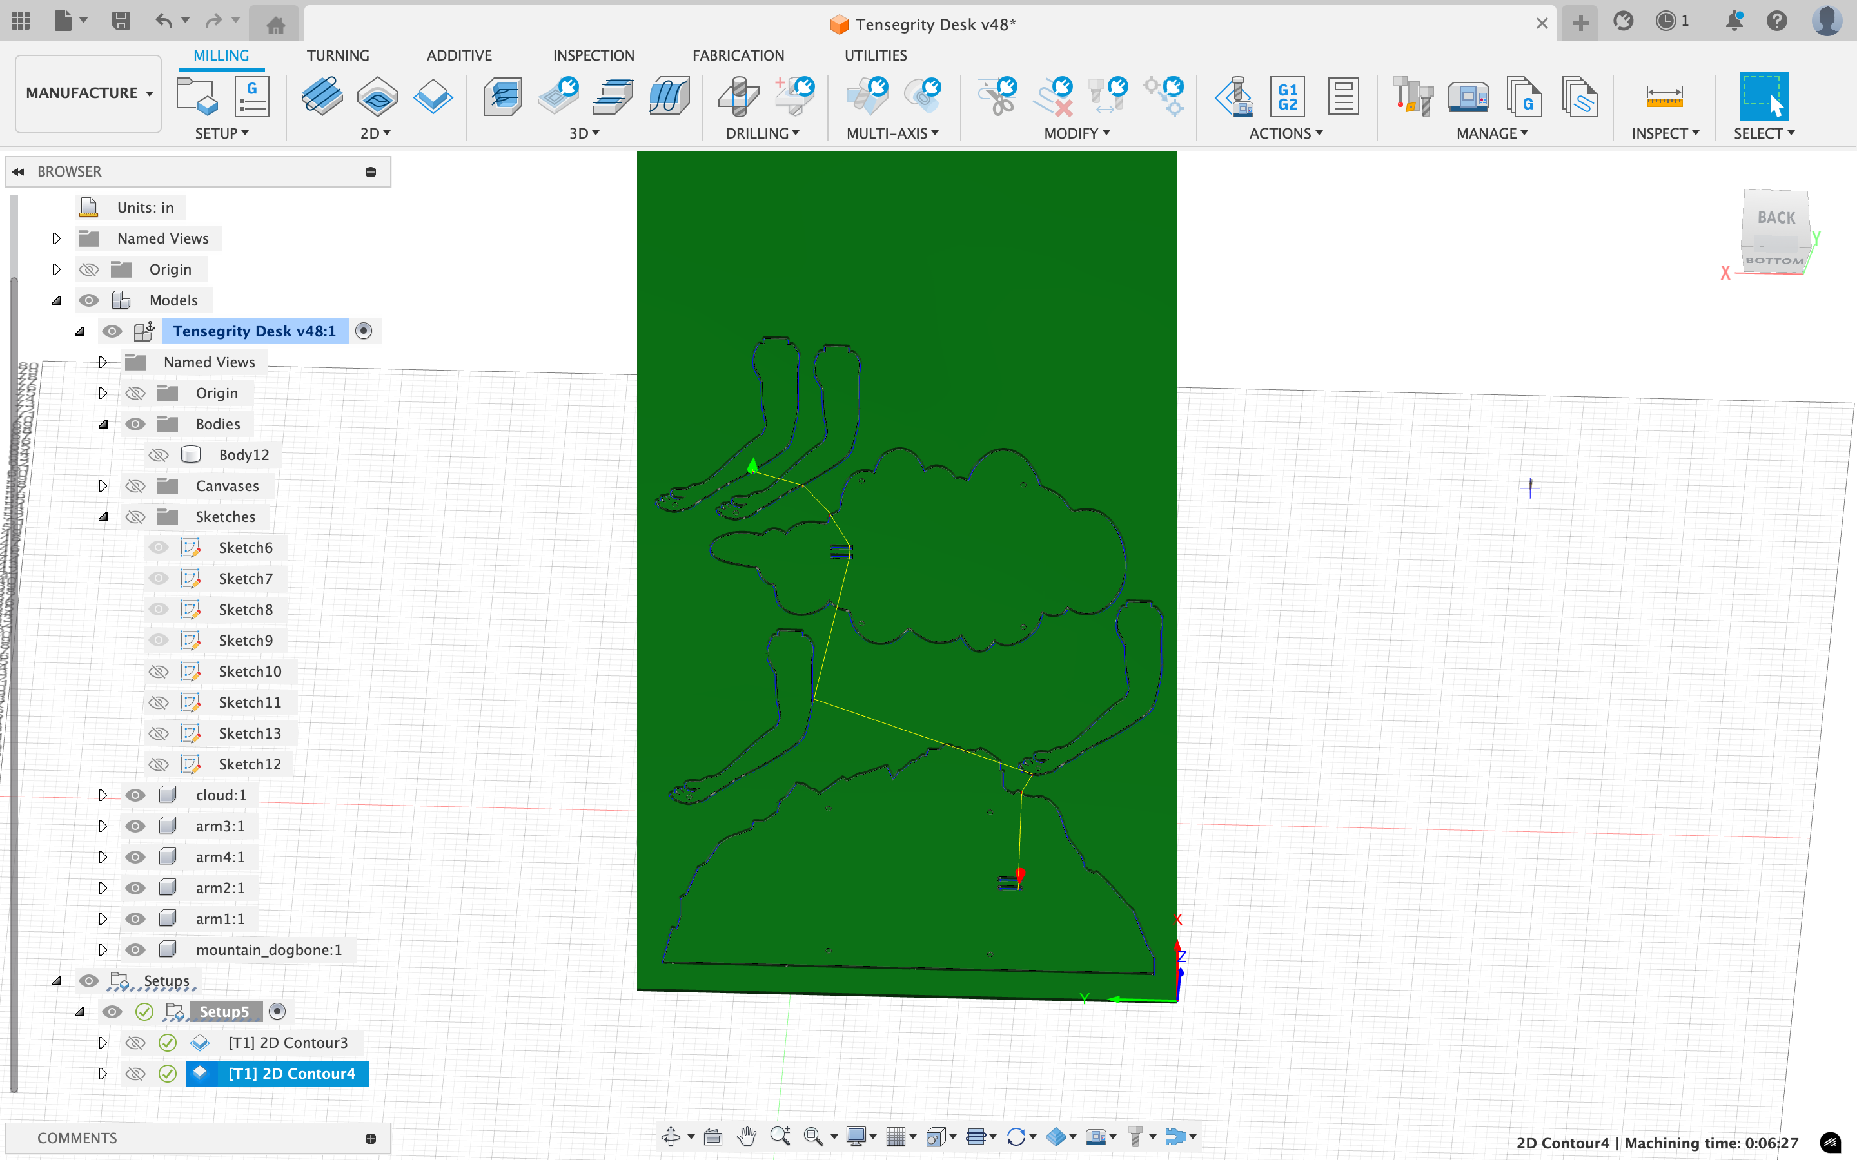Click the Home tab icon

(x=275, y=24)
